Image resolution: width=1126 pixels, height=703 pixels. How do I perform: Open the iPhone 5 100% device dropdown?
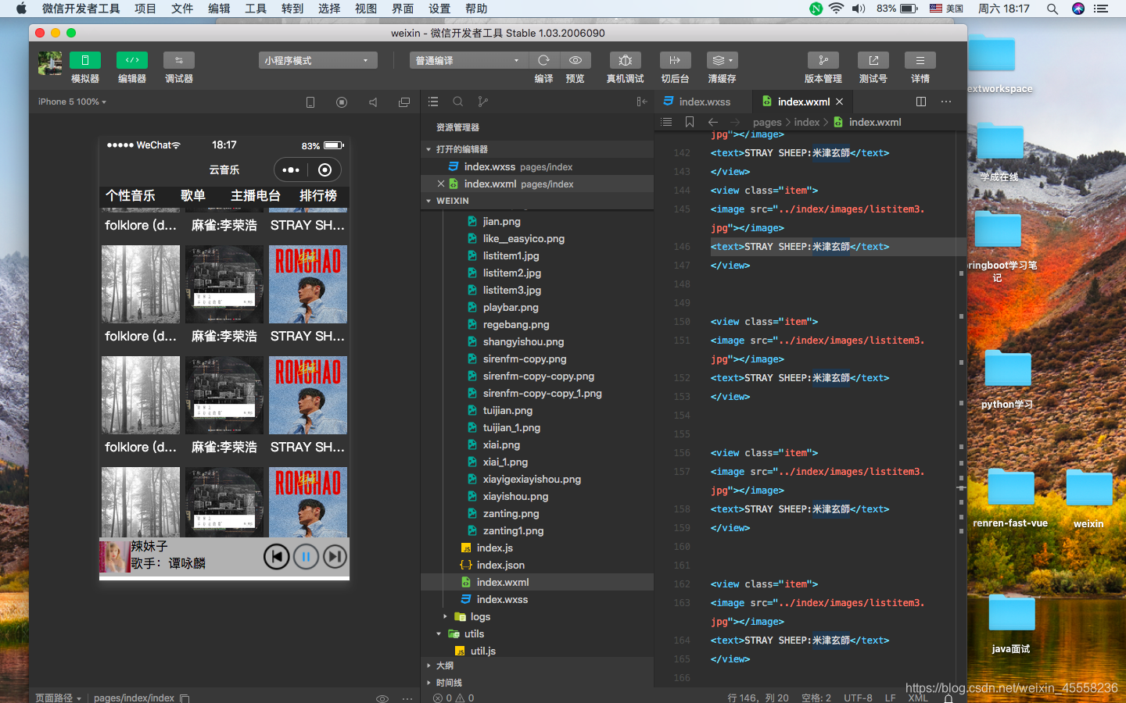72,102
